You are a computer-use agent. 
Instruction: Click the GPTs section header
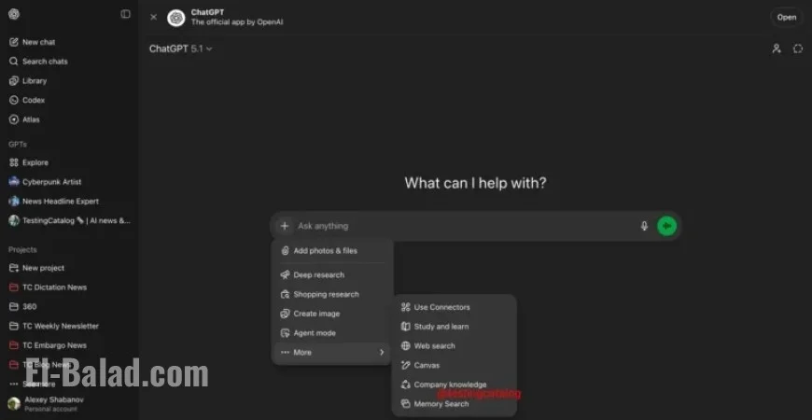point(17,144)
